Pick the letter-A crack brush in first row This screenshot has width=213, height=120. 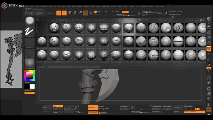54,28
